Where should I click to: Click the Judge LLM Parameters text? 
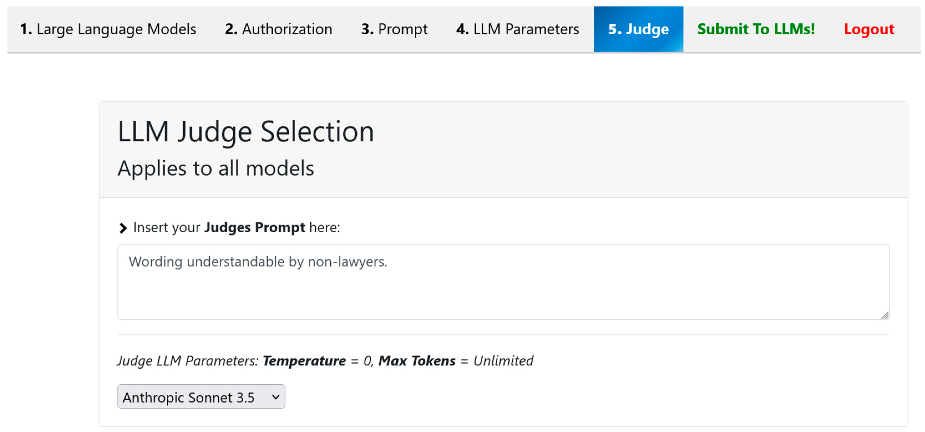[x=187, y=361]
